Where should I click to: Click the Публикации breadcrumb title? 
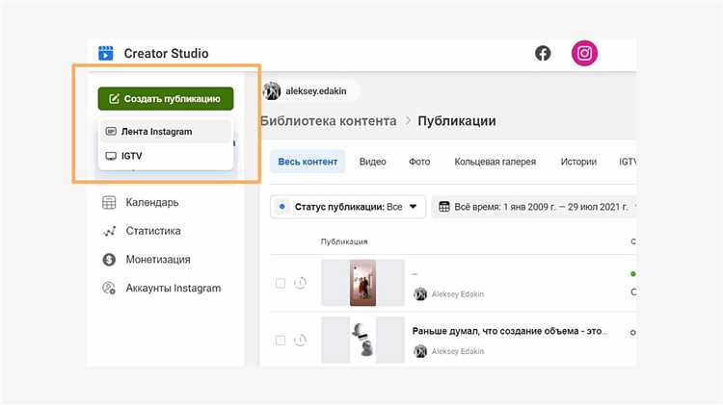[457, 121]
